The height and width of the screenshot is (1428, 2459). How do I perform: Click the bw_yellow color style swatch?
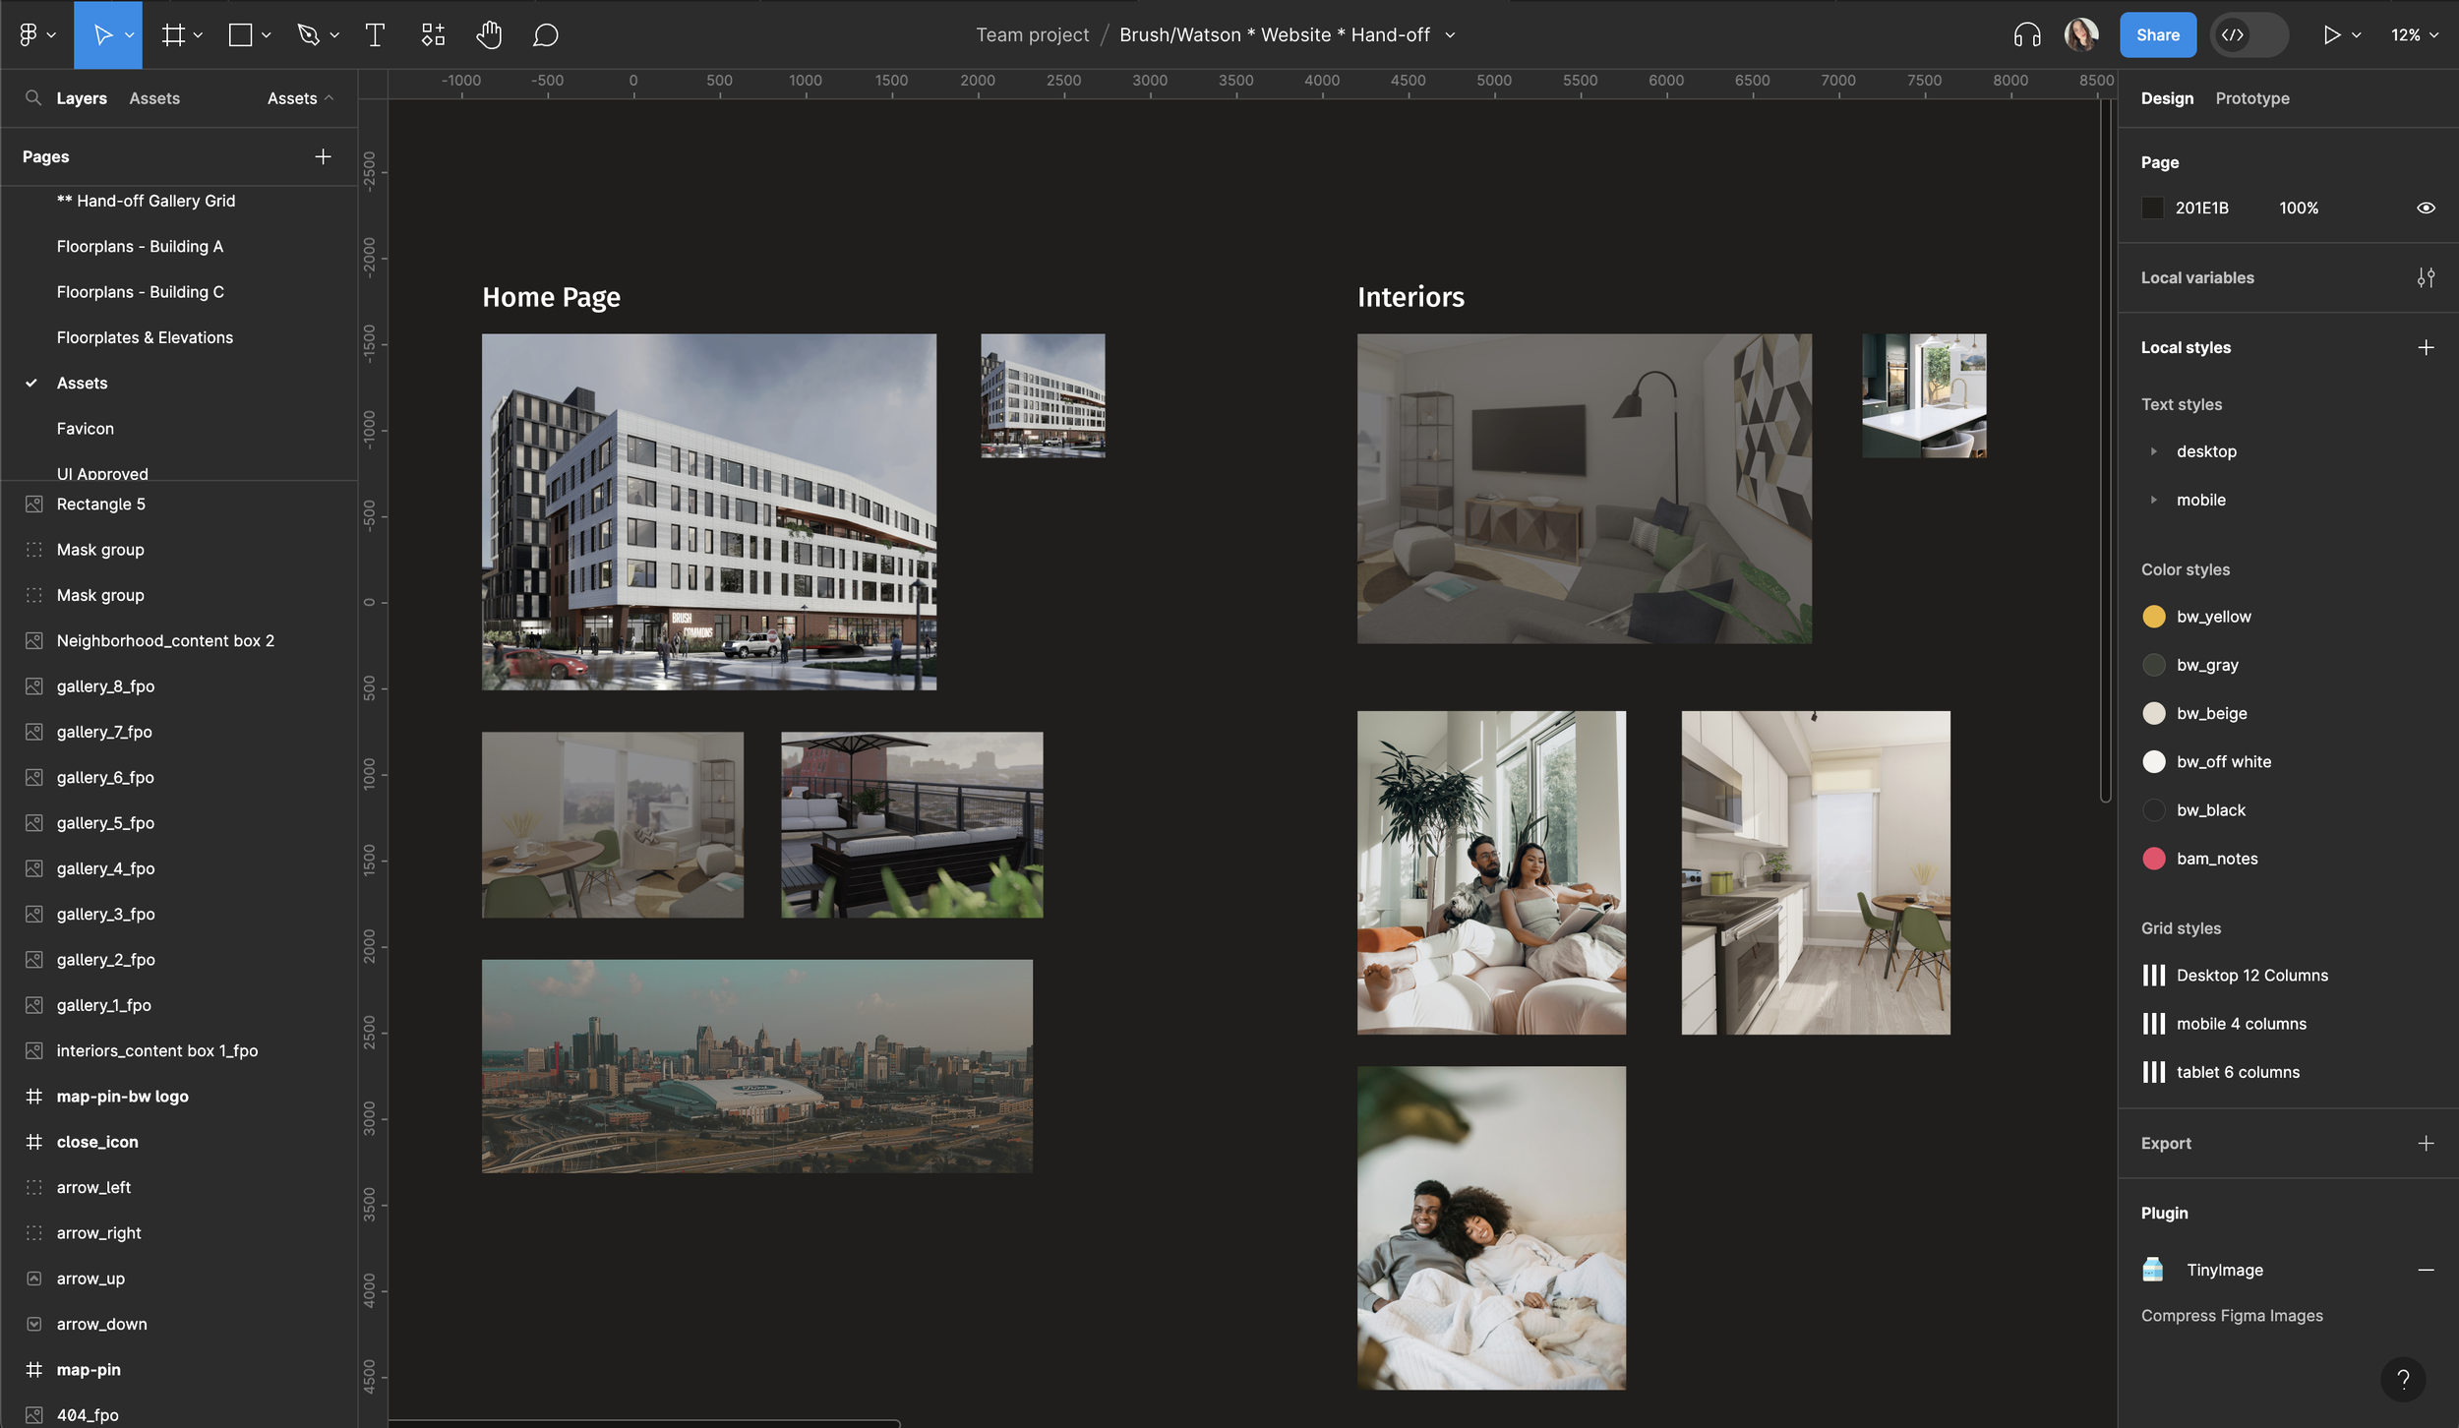pos(2153,617)
